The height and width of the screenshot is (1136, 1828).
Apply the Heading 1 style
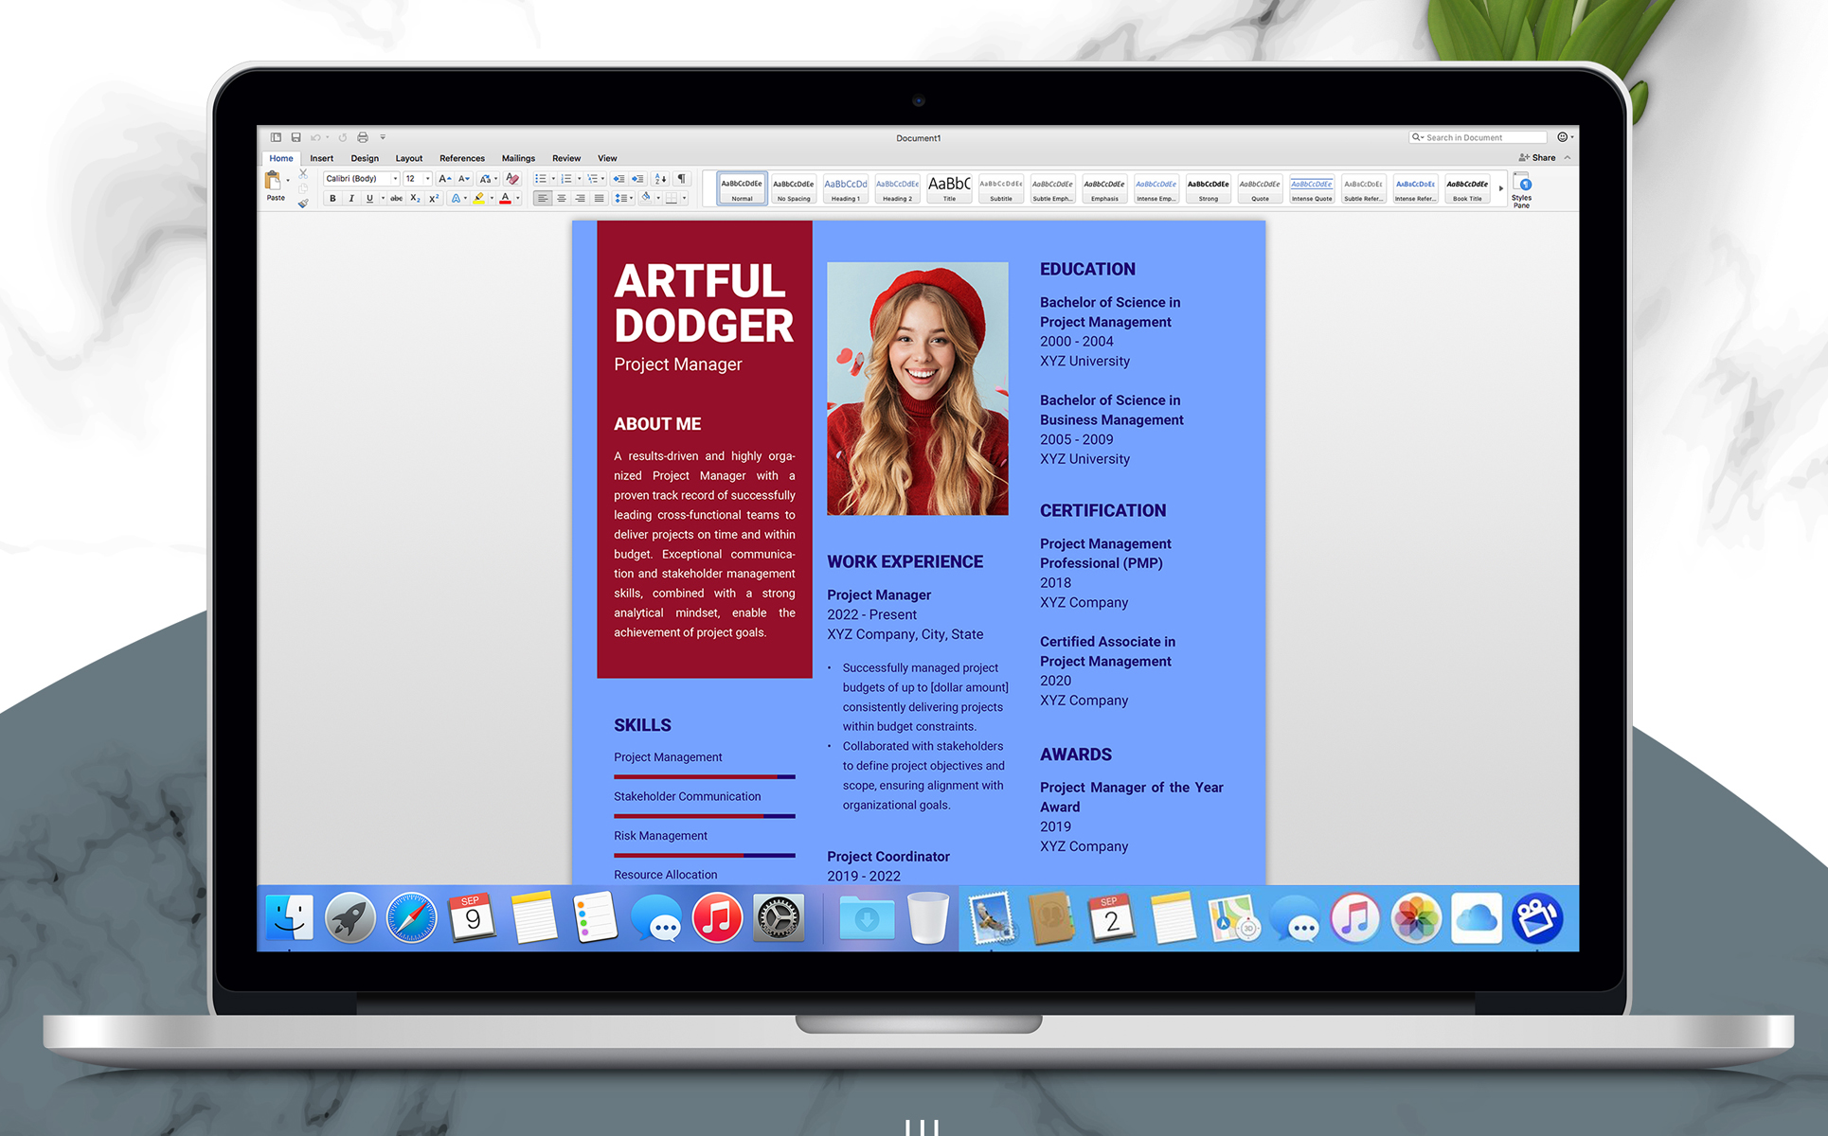[845, 188]
